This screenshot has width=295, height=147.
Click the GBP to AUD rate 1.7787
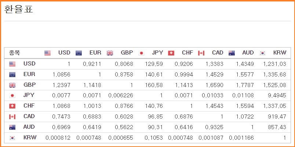pos(245,85)
